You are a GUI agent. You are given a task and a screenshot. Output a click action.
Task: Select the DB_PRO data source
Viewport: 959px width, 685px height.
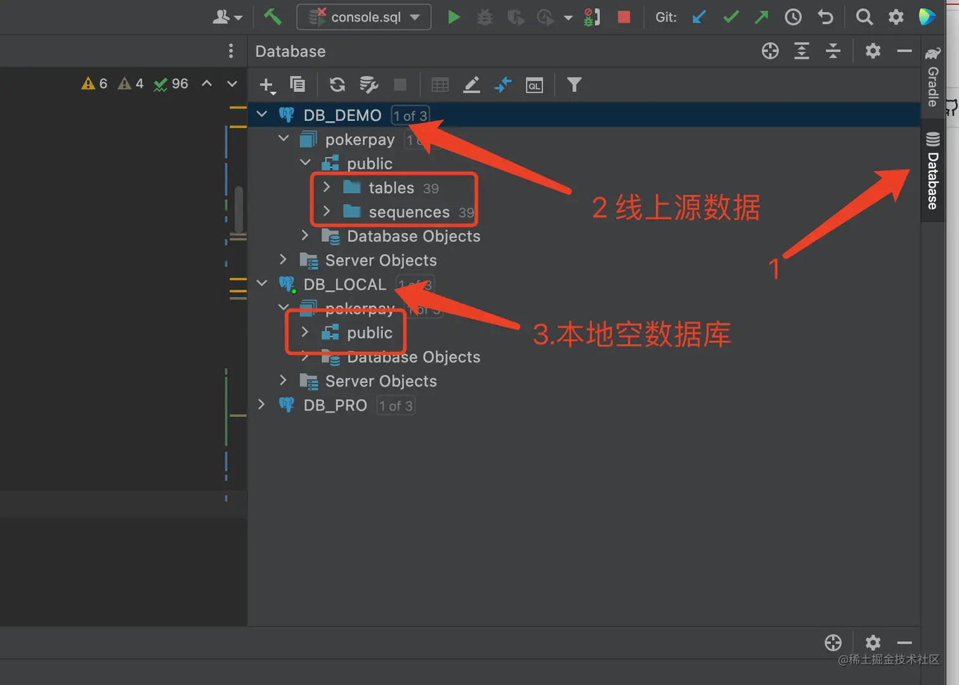(335, 406)
